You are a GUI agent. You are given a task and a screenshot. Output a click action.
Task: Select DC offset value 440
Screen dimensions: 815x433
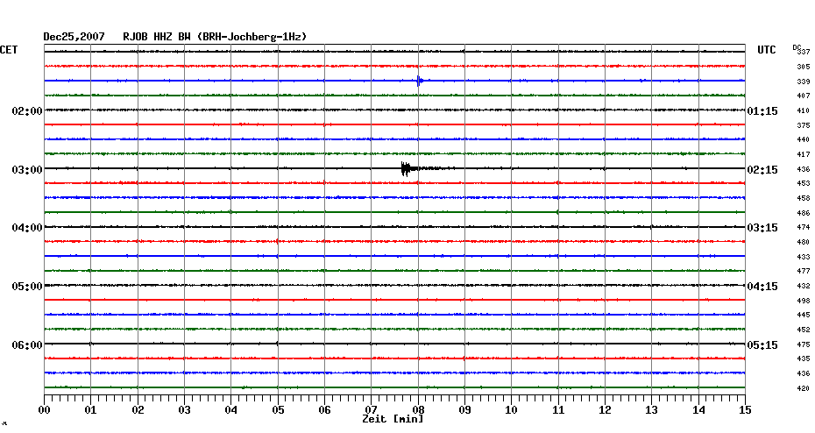[804, 139]
